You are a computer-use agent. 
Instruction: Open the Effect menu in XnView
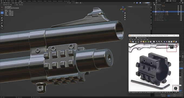click(142, 40)
